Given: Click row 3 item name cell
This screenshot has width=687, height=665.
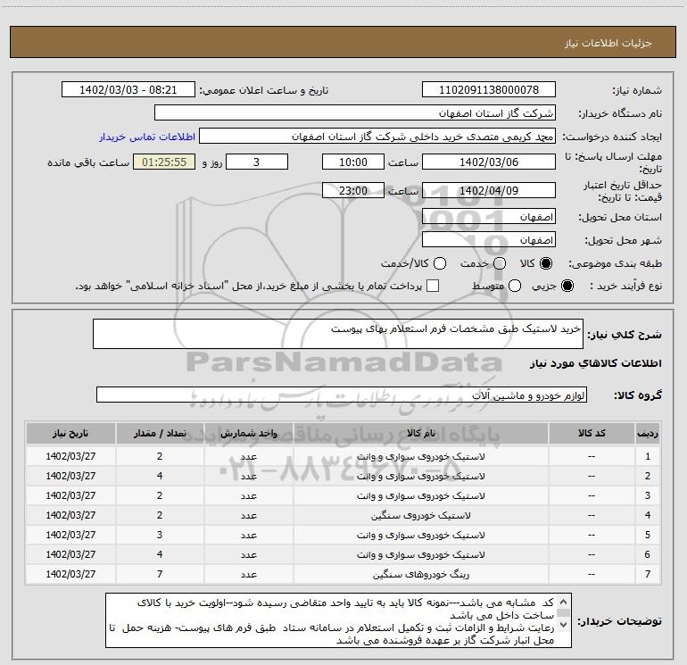Looking at the screenshot, I should 420,495.
